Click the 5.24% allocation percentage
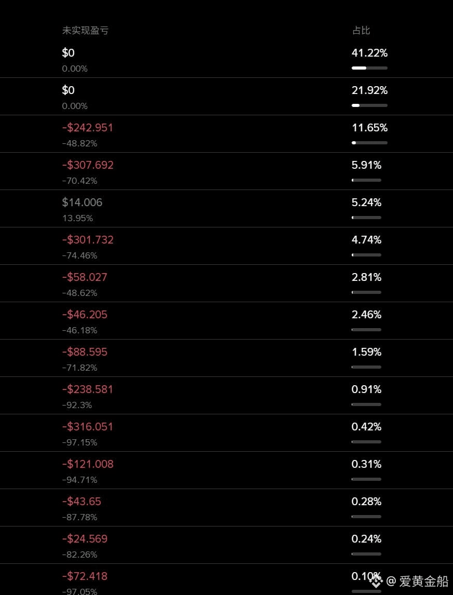 [x=366, y=202]
